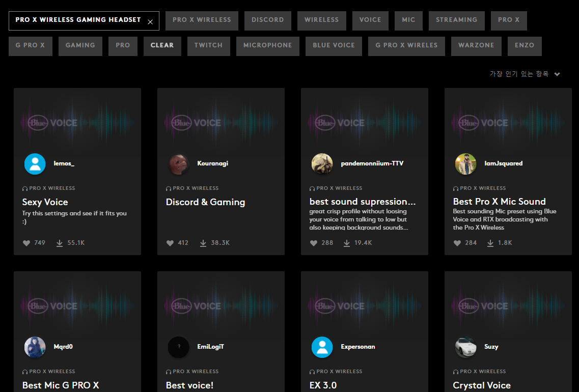This screenshot has width=579, height=392.
Task: Like the Sexy Voice preset heart icon
Action: point(26,243)
